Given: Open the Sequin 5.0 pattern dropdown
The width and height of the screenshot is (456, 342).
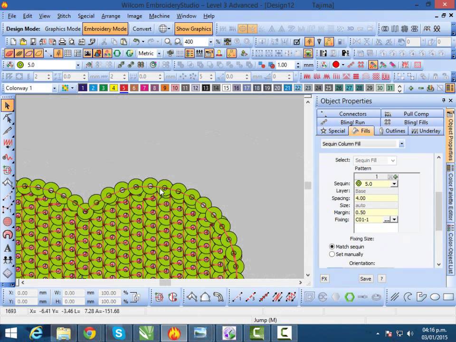Looking at the screenshot, I should 394,184.
